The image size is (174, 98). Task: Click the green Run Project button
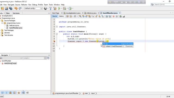pos(59,8)
